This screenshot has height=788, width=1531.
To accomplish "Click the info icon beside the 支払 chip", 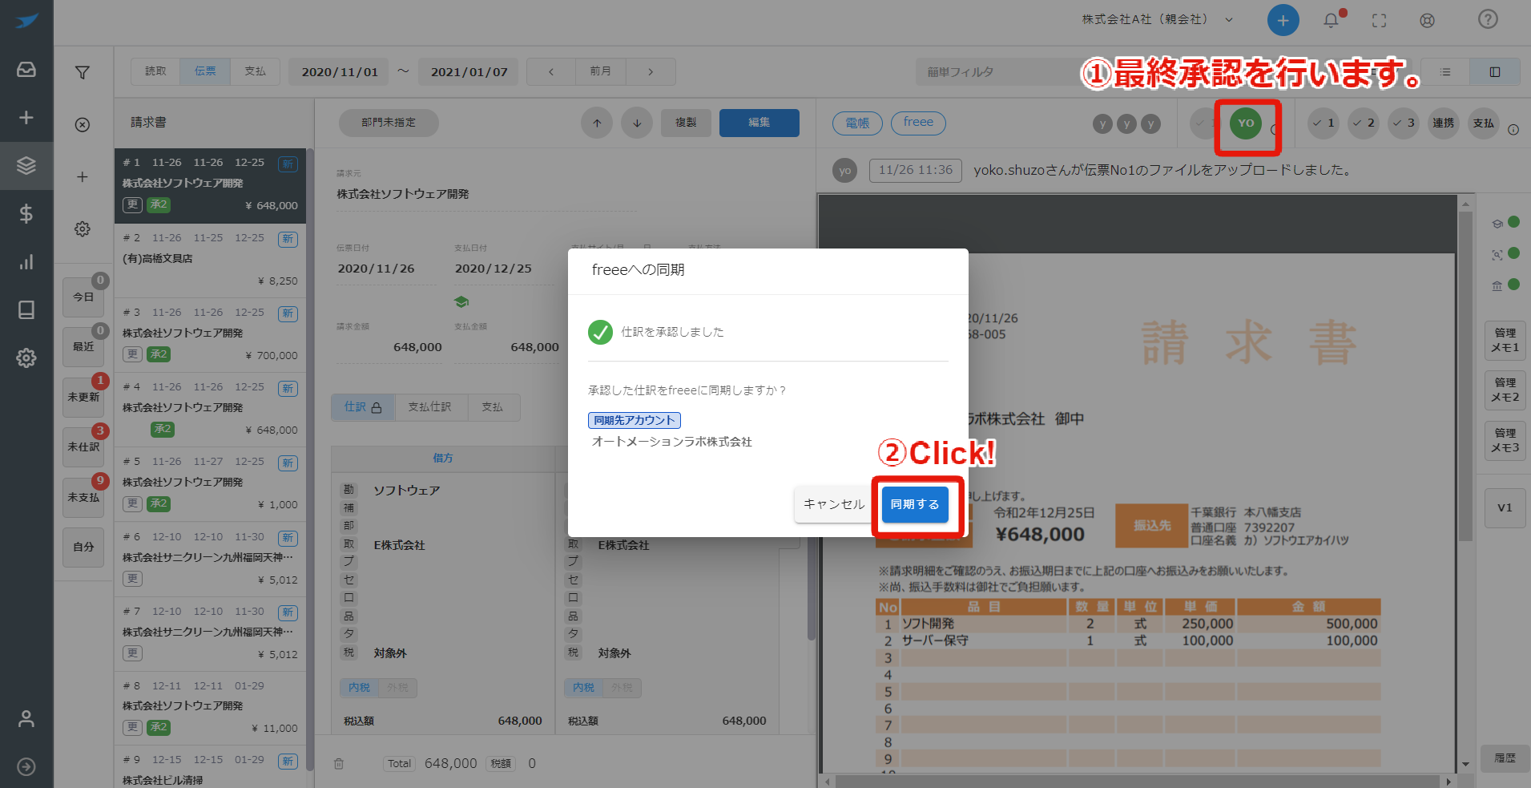I will click(x=1513, y=130).
